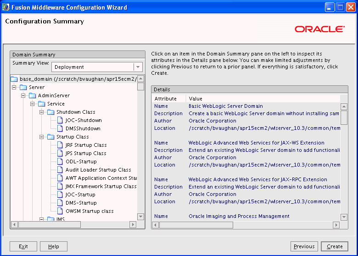Click the Details pane scroll up arrow
The width and height of the screenshot is (358, 256).
click(x=344, y=106)
